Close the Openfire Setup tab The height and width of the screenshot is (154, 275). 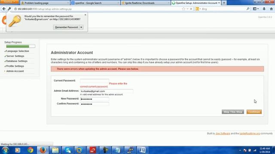[x=219, y=3]
